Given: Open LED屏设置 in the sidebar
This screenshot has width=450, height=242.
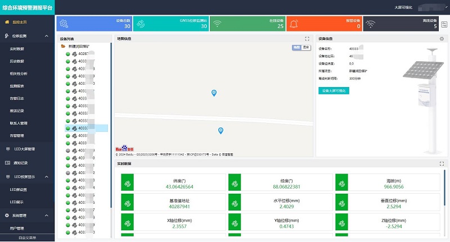Looking at the screenshot, I should coord(19,190).
